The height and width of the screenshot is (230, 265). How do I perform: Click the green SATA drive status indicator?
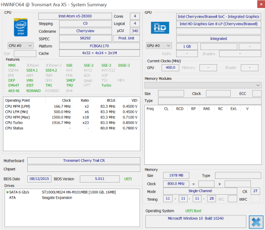click(7, 192)
